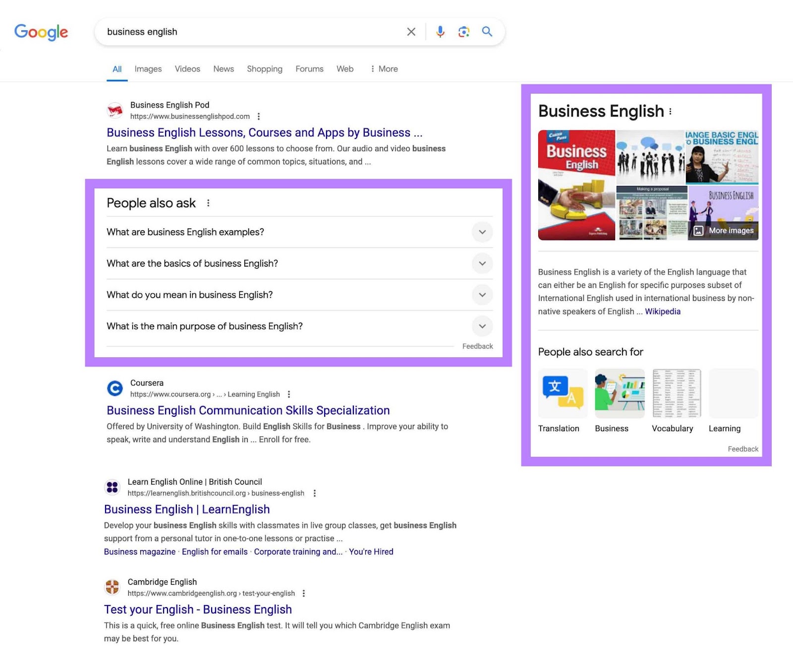Expand "What is the main purpose of business English?"
This screenshot has height=665, width=793.
pos(481,326)
